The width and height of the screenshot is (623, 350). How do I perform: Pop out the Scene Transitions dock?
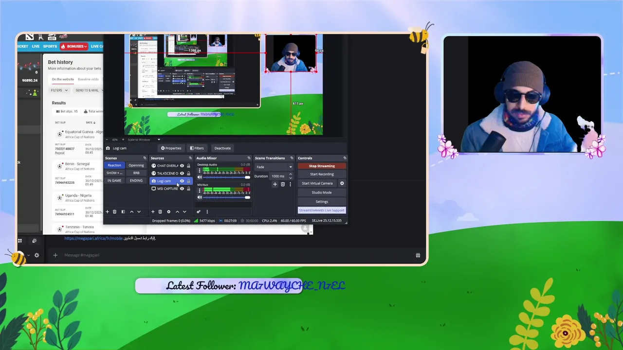point(292,158)
